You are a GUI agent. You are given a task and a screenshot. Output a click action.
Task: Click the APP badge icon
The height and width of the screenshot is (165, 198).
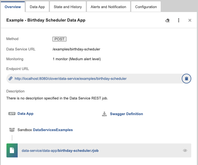click(x=12, y=114)
